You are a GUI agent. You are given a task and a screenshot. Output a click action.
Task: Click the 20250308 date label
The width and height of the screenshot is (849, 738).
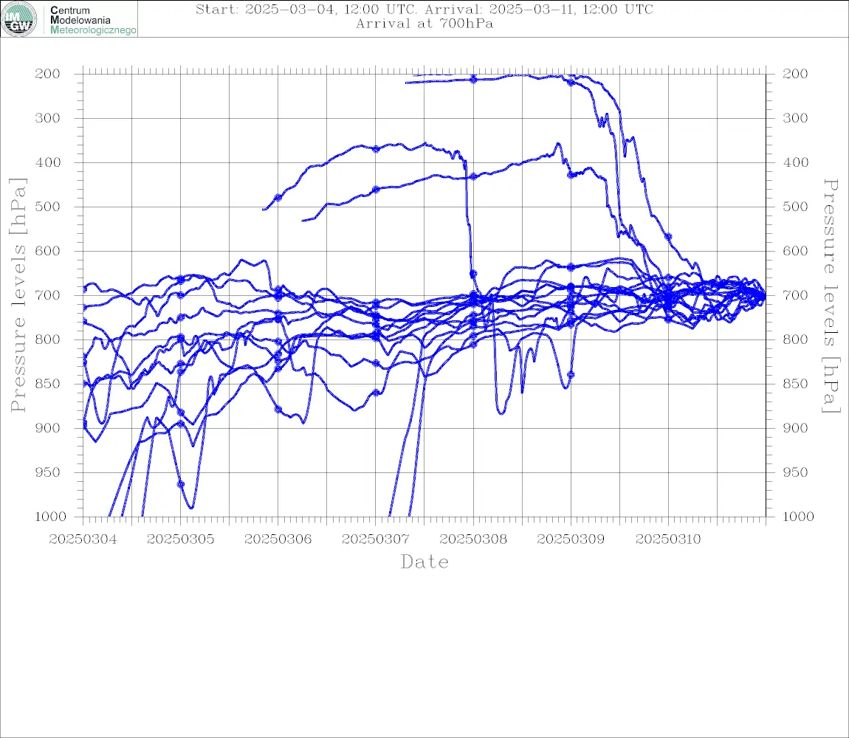click(x=473, y=539)
